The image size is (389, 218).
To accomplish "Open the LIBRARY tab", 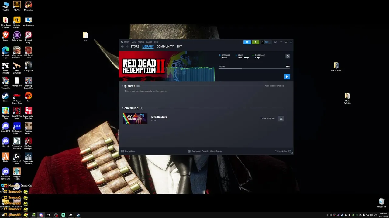I will (148, 46).
